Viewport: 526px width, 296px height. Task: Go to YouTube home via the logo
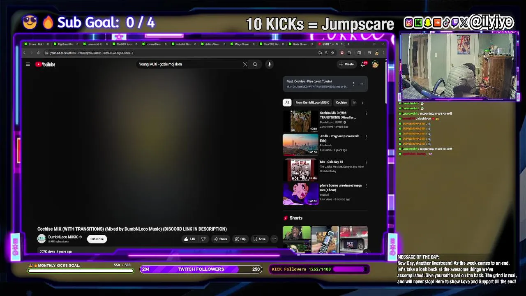[x=45, y=64]
